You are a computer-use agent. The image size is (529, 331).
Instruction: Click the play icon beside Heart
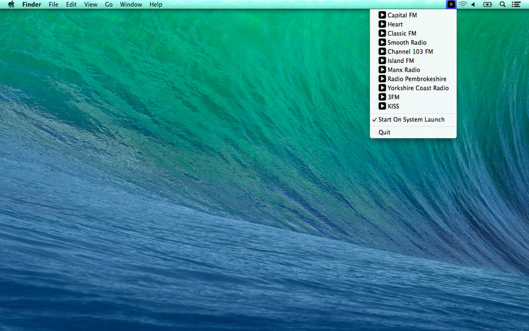382,24
